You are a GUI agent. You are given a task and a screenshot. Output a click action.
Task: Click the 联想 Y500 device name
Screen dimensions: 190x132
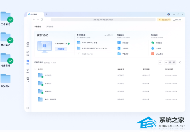(x=43, y=35)
